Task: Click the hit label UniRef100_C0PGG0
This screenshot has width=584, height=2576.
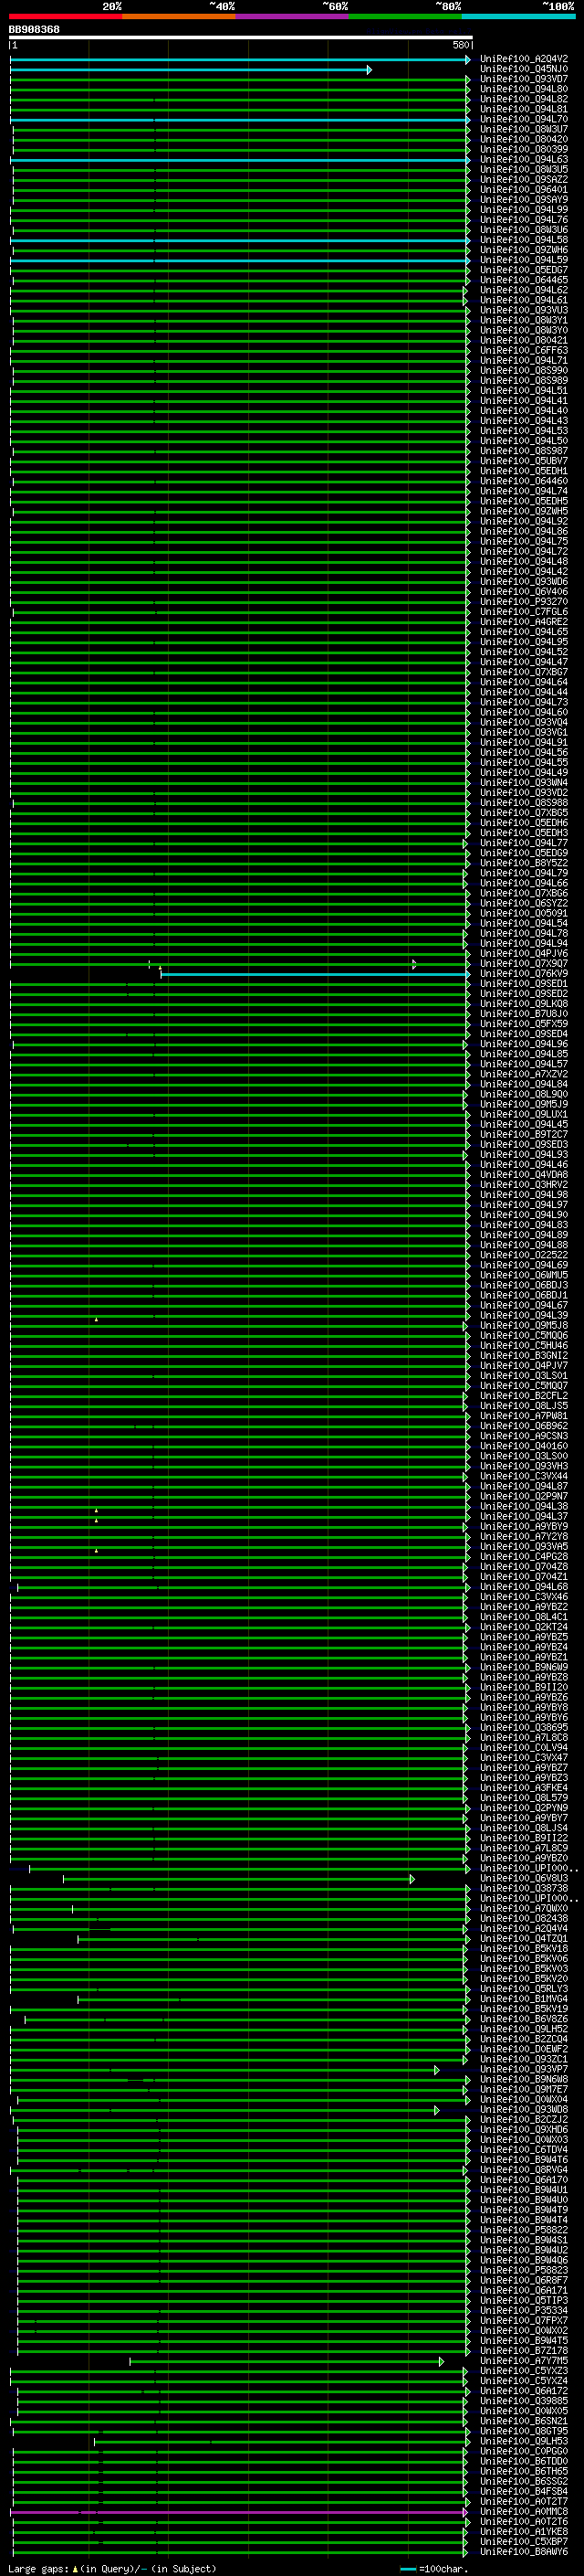Action: point(524,2451)
